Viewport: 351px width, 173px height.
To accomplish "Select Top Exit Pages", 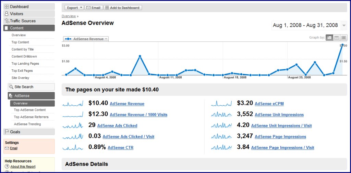I will pos(22,71).
